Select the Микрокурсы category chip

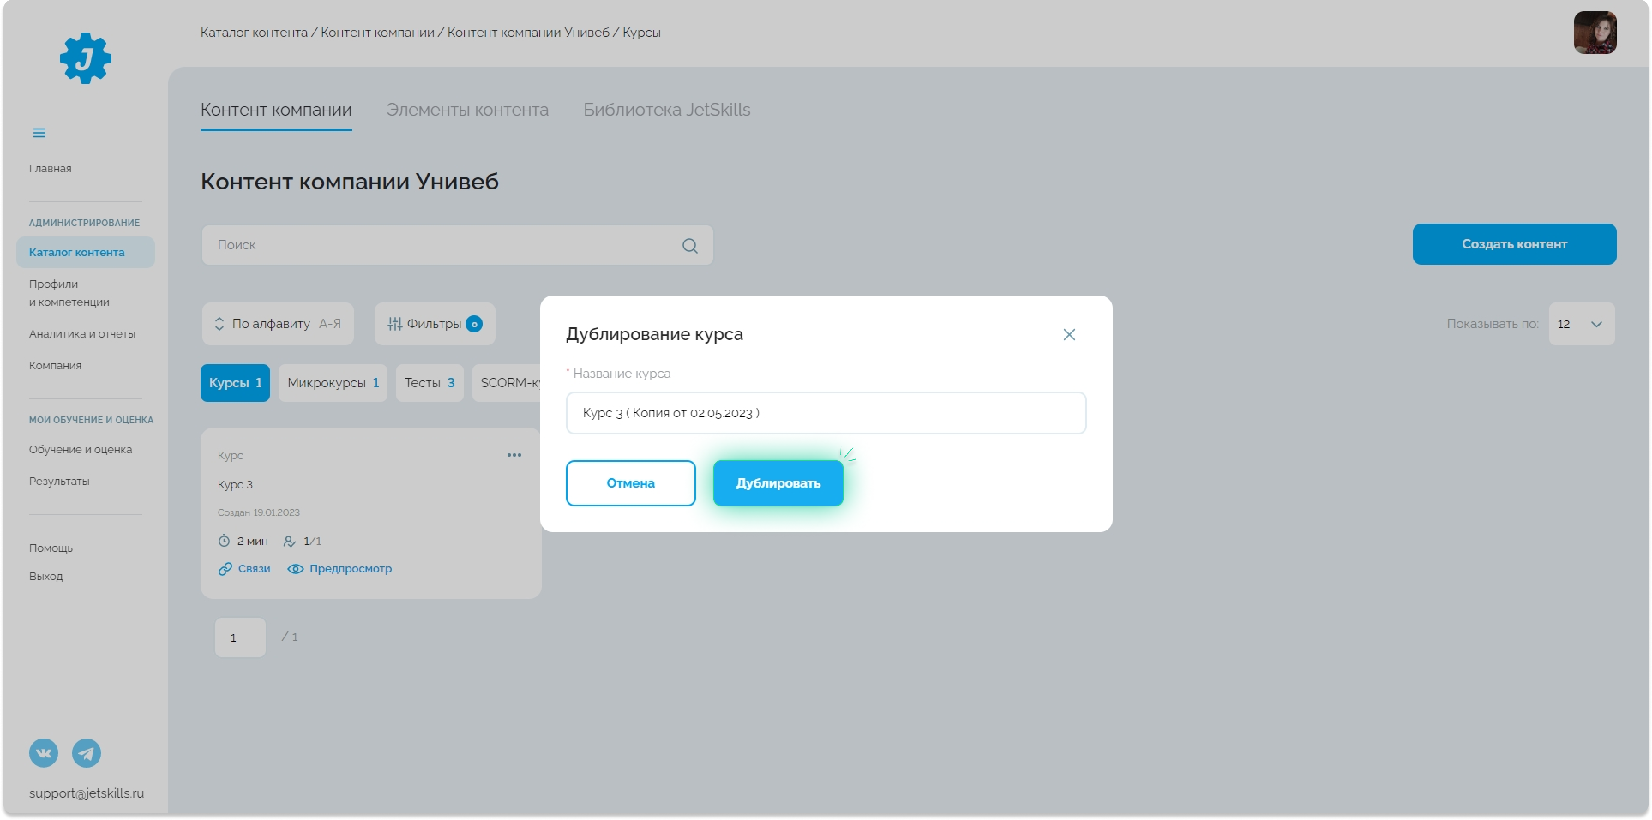click(x=332, y=383)
